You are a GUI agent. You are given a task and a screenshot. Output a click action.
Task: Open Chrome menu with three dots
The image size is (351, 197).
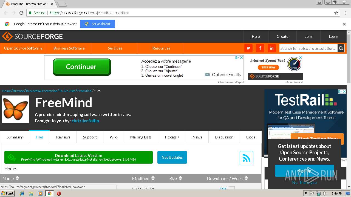coord(345,13)
